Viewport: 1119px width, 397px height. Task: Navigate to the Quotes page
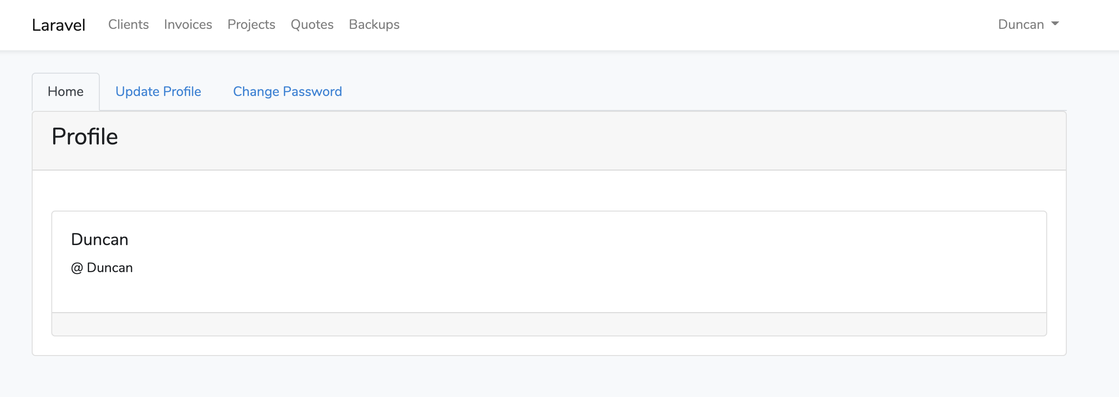pos(312,25)
